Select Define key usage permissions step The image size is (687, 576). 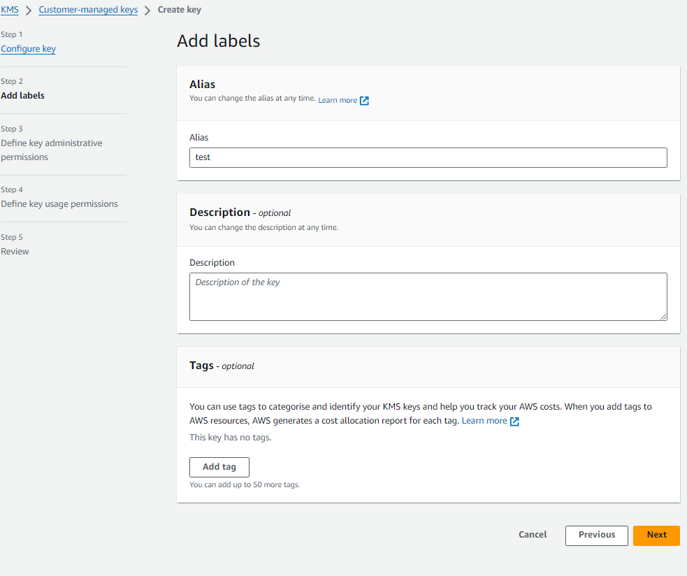pos(59,204)
